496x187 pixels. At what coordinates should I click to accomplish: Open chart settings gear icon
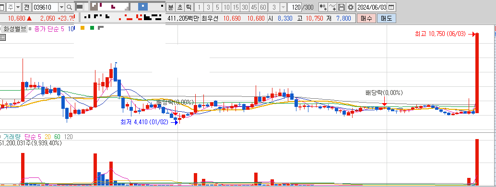(x=351, y=7)
